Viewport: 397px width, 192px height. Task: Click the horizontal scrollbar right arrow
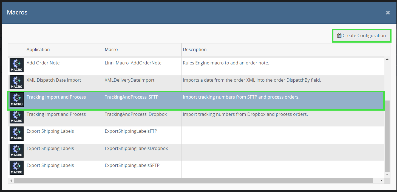pyautogui.click(x=381, y=181)
